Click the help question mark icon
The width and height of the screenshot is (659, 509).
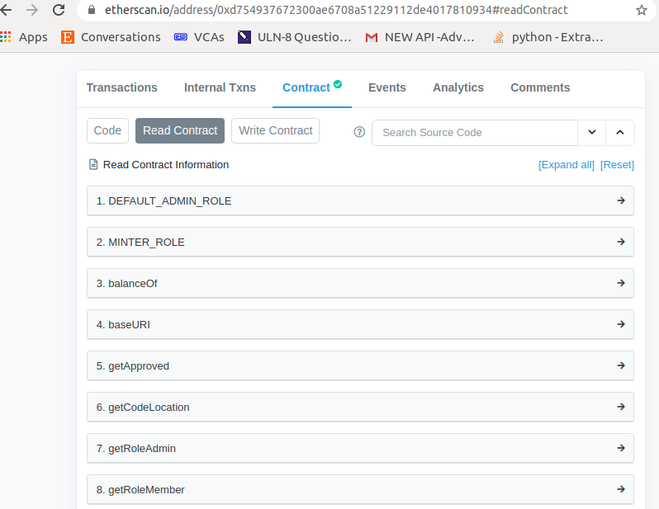tap(359, 132)
